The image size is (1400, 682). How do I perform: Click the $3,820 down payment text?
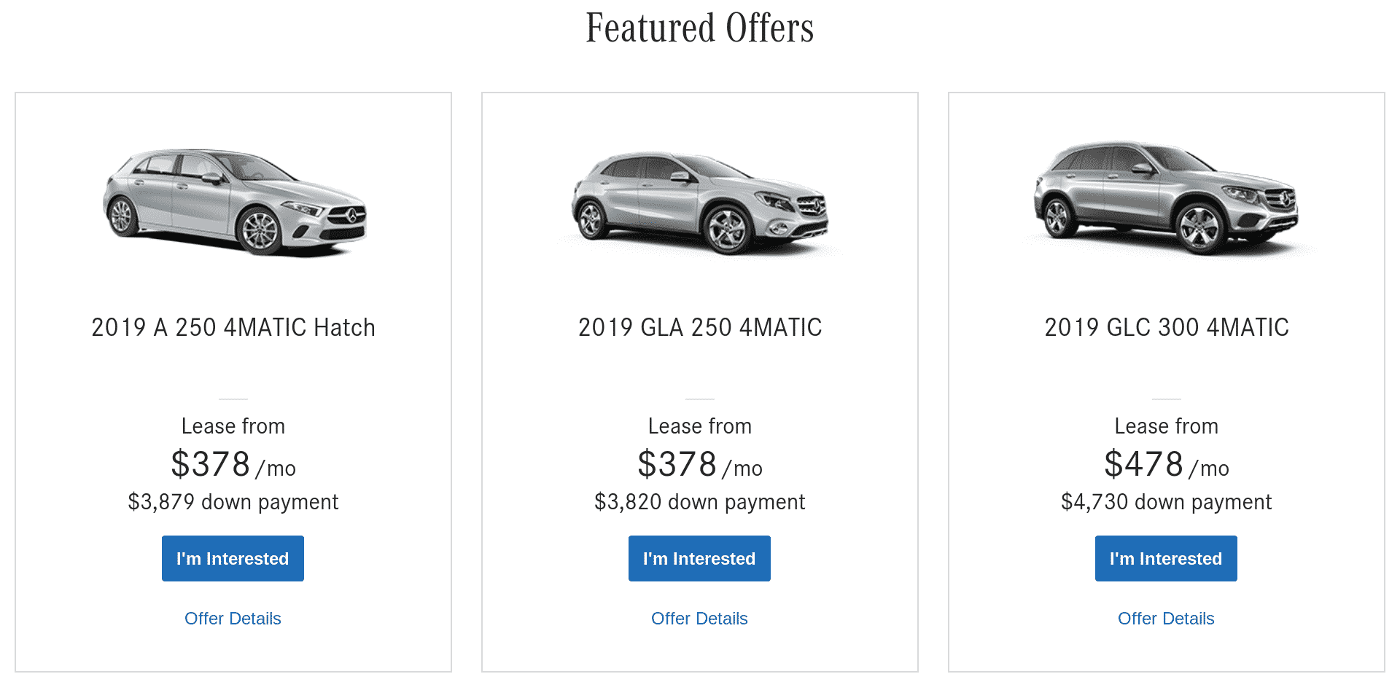coord(700,502)
